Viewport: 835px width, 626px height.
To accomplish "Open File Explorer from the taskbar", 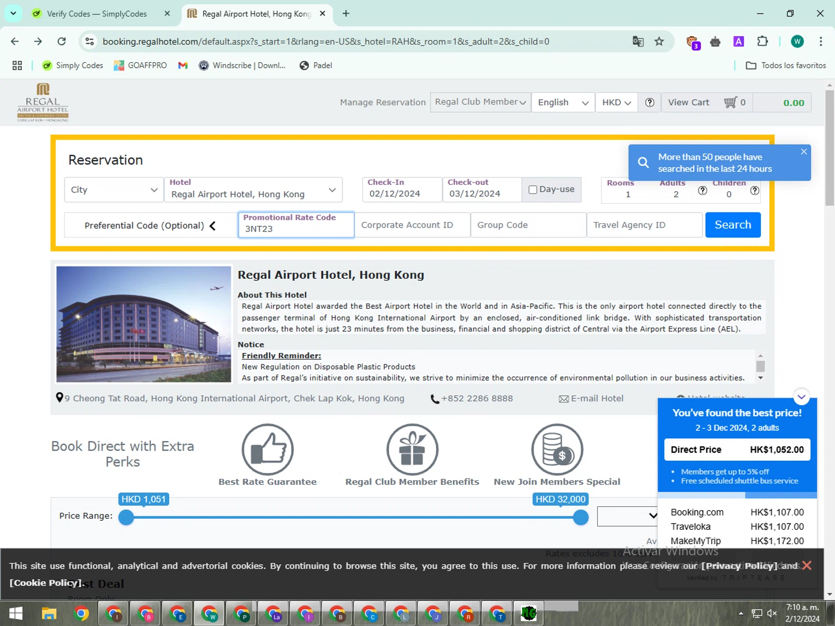I will (x=49, y=614).
